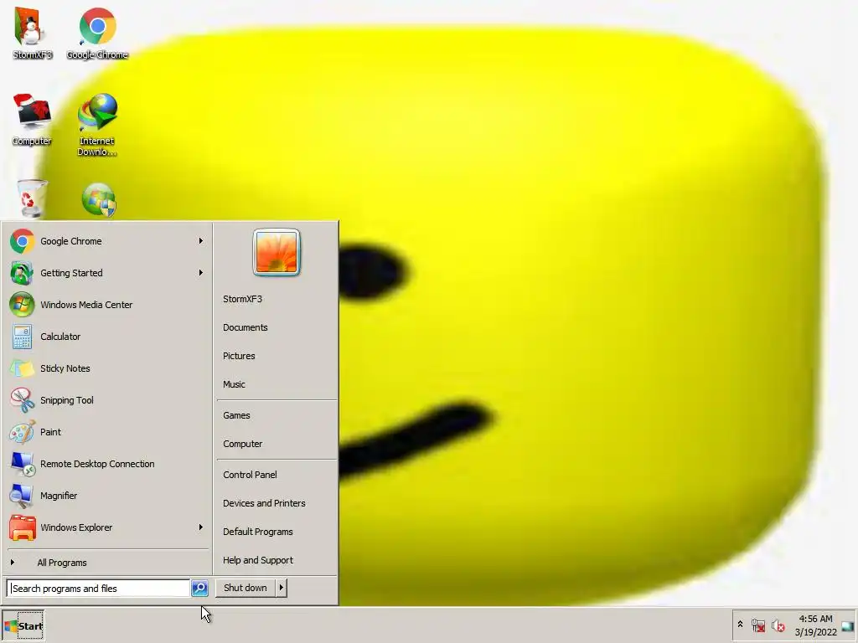Viewport: 858px width, 643px height.
Task: Click the Getting Started icon in the Start menu
Action: pyautogui.click(x=22, y=273)
